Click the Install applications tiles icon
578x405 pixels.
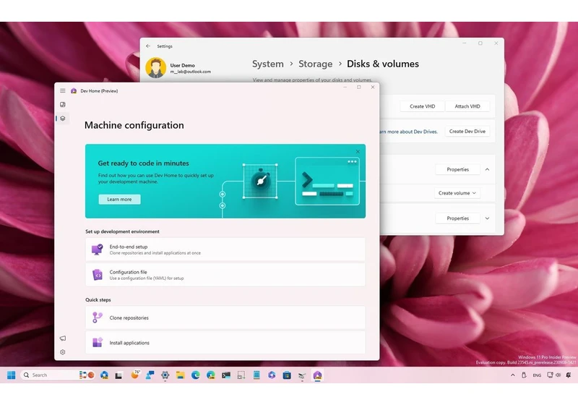[x=98, y=343]
